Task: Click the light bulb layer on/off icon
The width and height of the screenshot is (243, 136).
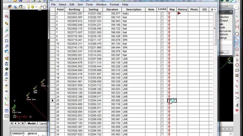Action: [x=28, y=7]
